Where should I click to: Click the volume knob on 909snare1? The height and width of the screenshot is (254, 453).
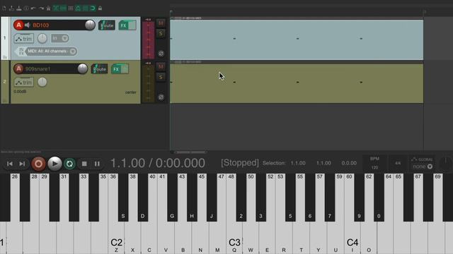coord(83,69)
